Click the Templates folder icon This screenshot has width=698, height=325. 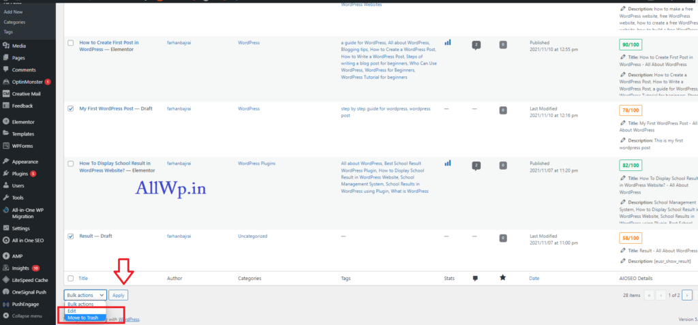tap(5, 134)
